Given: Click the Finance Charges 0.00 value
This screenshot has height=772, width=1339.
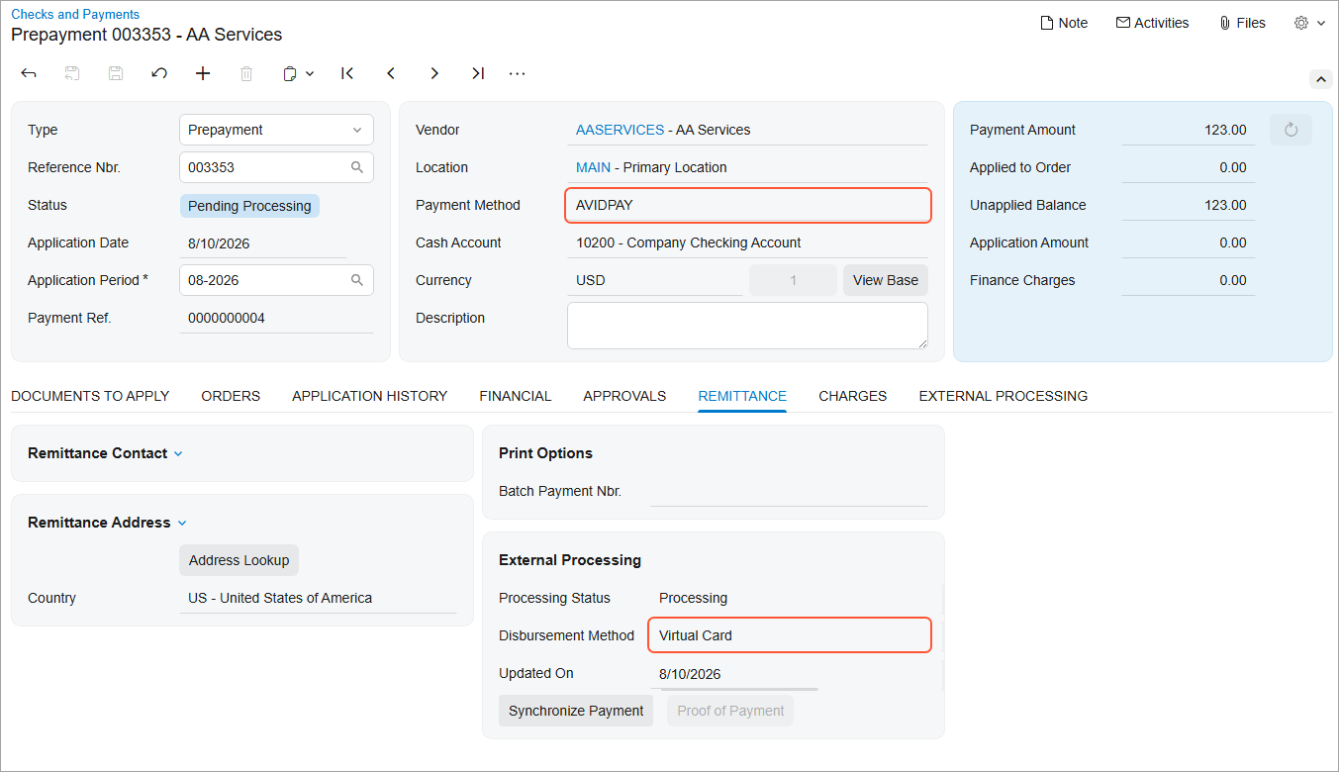Looking at the screenshot, I should pos(1233,280).
